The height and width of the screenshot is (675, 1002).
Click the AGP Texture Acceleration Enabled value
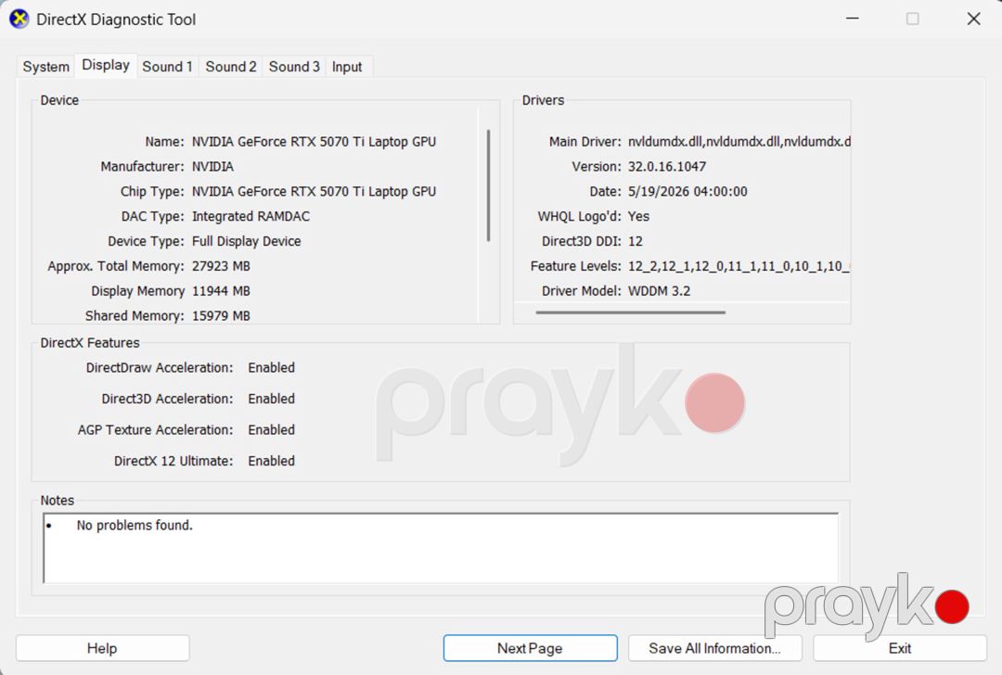pyautogui.click(x=272, y=430)
